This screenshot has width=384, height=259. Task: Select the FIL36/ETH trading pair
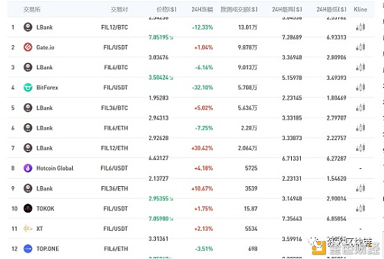pos(114,188)
